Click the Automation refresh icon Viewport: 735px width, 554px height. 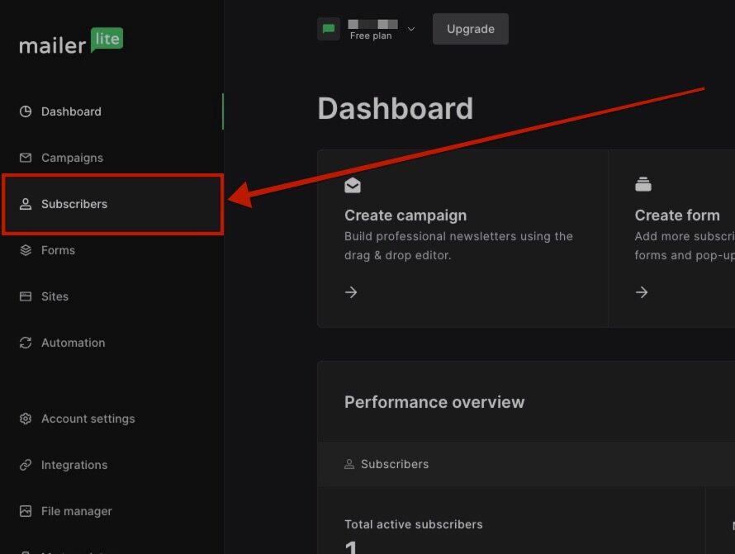pos(26,343)
